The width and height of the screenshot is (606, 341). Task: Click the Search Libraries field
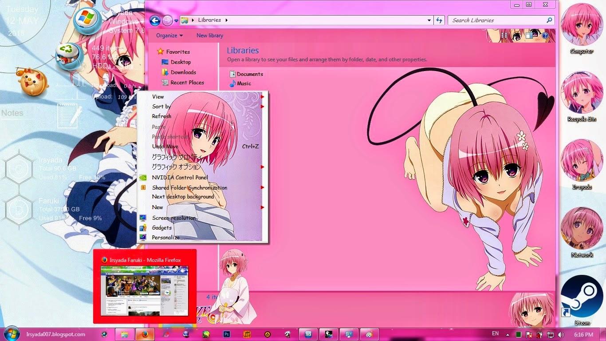point(497,20)
